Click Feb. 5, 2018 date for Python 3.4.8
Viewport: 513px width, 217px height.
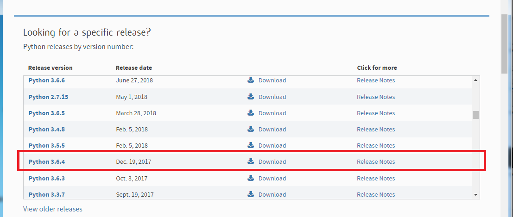coord(132,129)
